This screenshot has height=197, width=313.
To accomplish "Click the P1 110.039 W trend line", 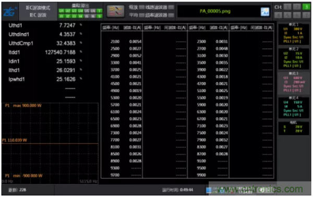I will 50,143.
